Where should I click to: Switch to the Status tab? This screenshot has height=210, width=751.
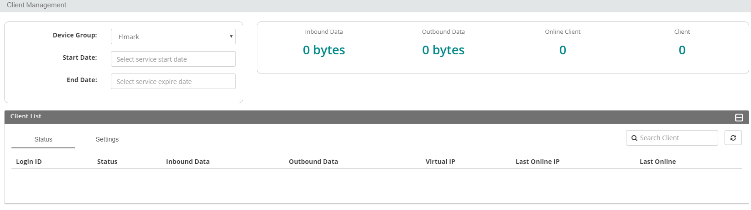coord(43,139)
